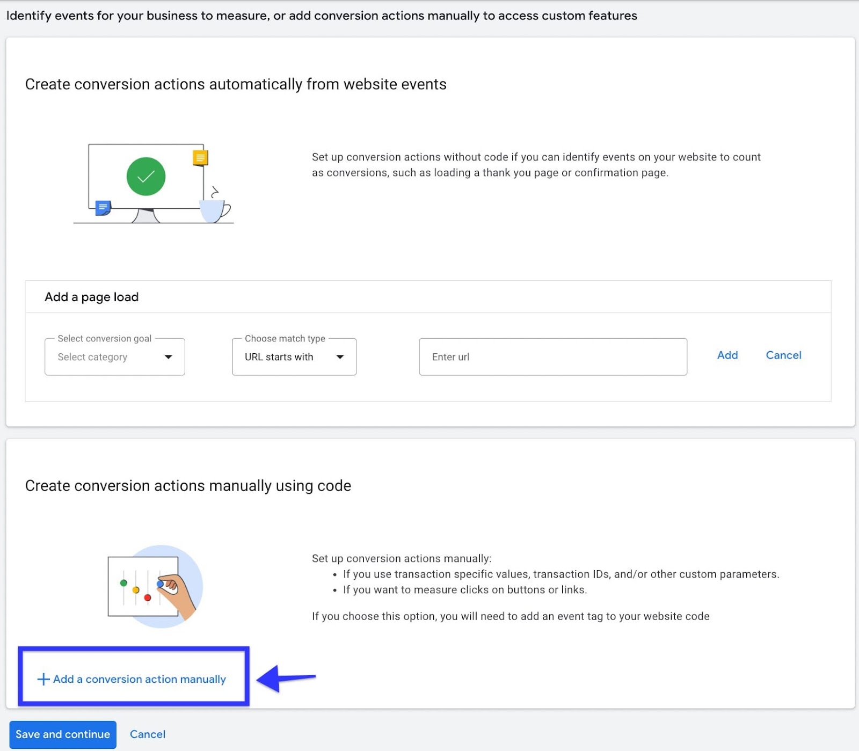Click the 'Identify events for your business' heading
Image resolution: width=859 pixels, height=751 pixels.
click(322, 16)
